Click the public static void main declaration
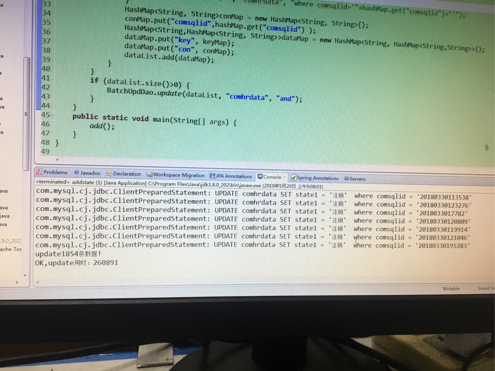Image resolution: width=495 pixels, height=371 pixels. [155, 119]
